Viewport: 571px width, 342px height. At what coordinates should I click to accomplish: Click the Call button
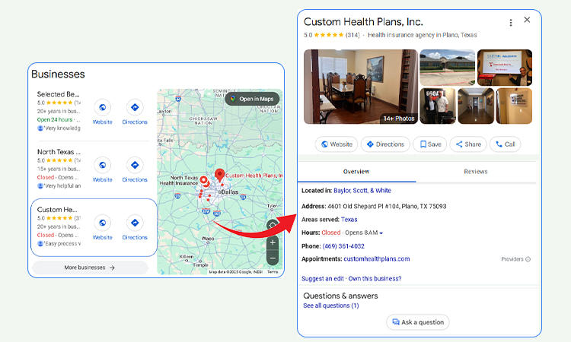pyautogui.click(x=505, y=144)
